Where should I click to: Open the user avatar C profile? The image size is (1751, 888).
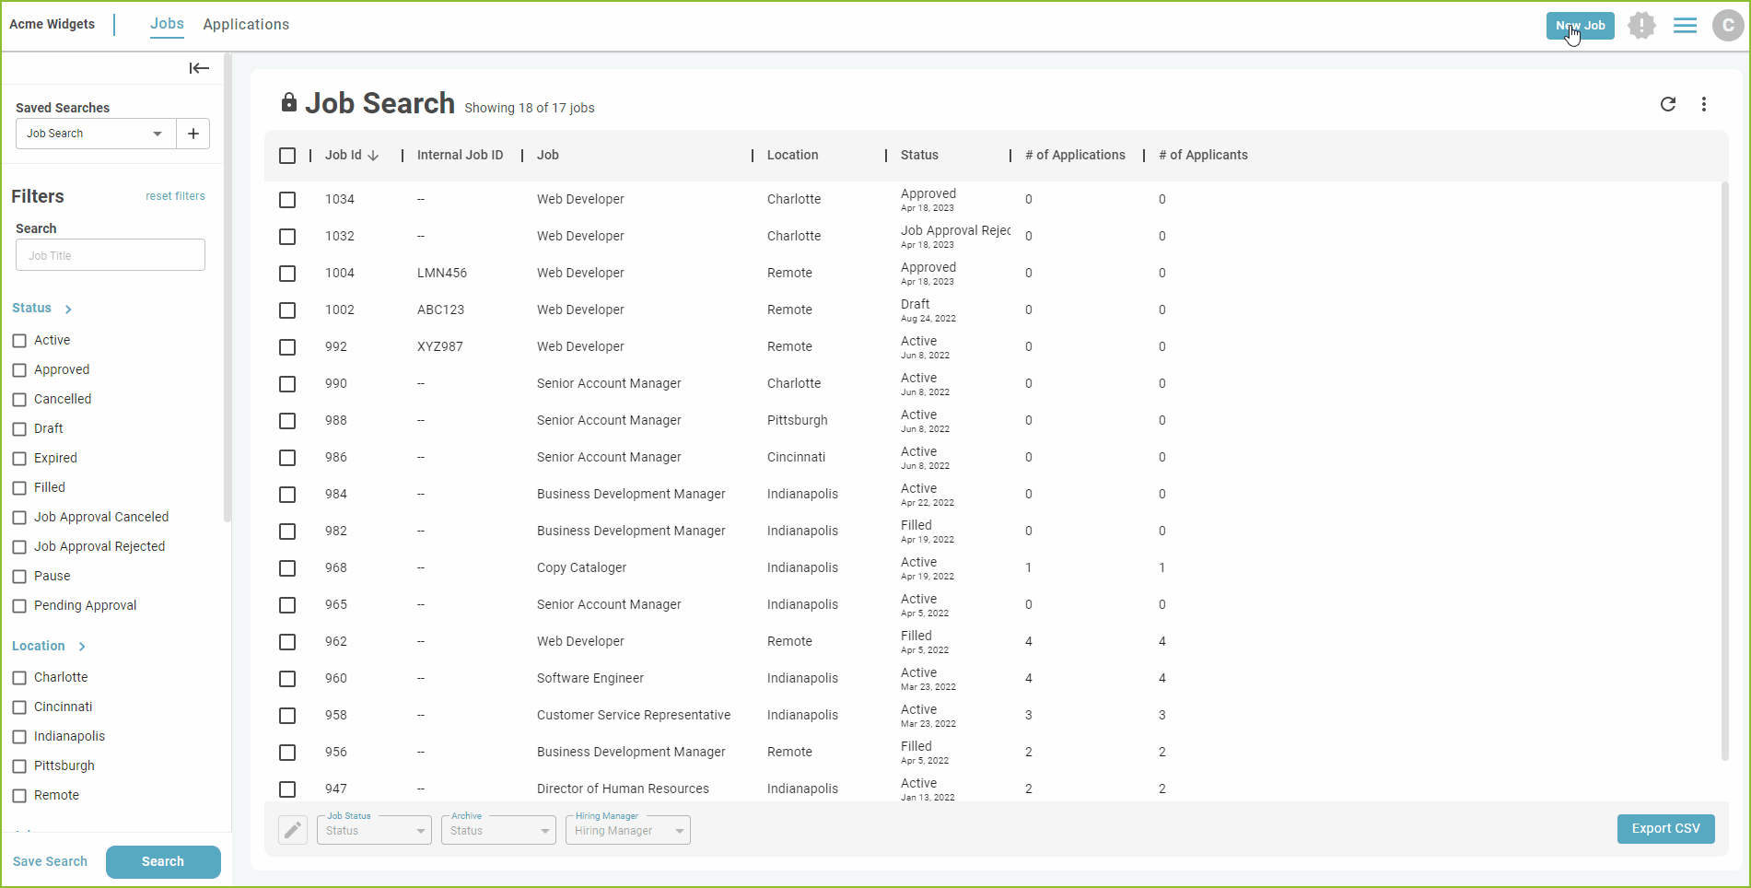(x=1728, y=26)
